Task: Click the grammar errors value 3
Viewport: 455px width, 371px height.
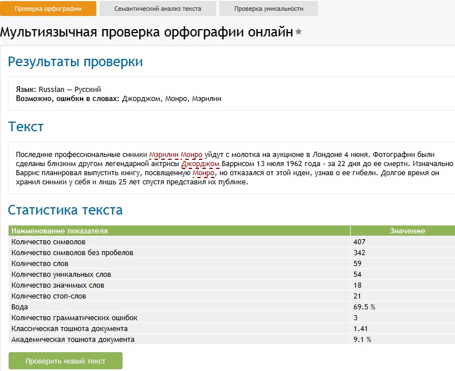Action: 355,318
